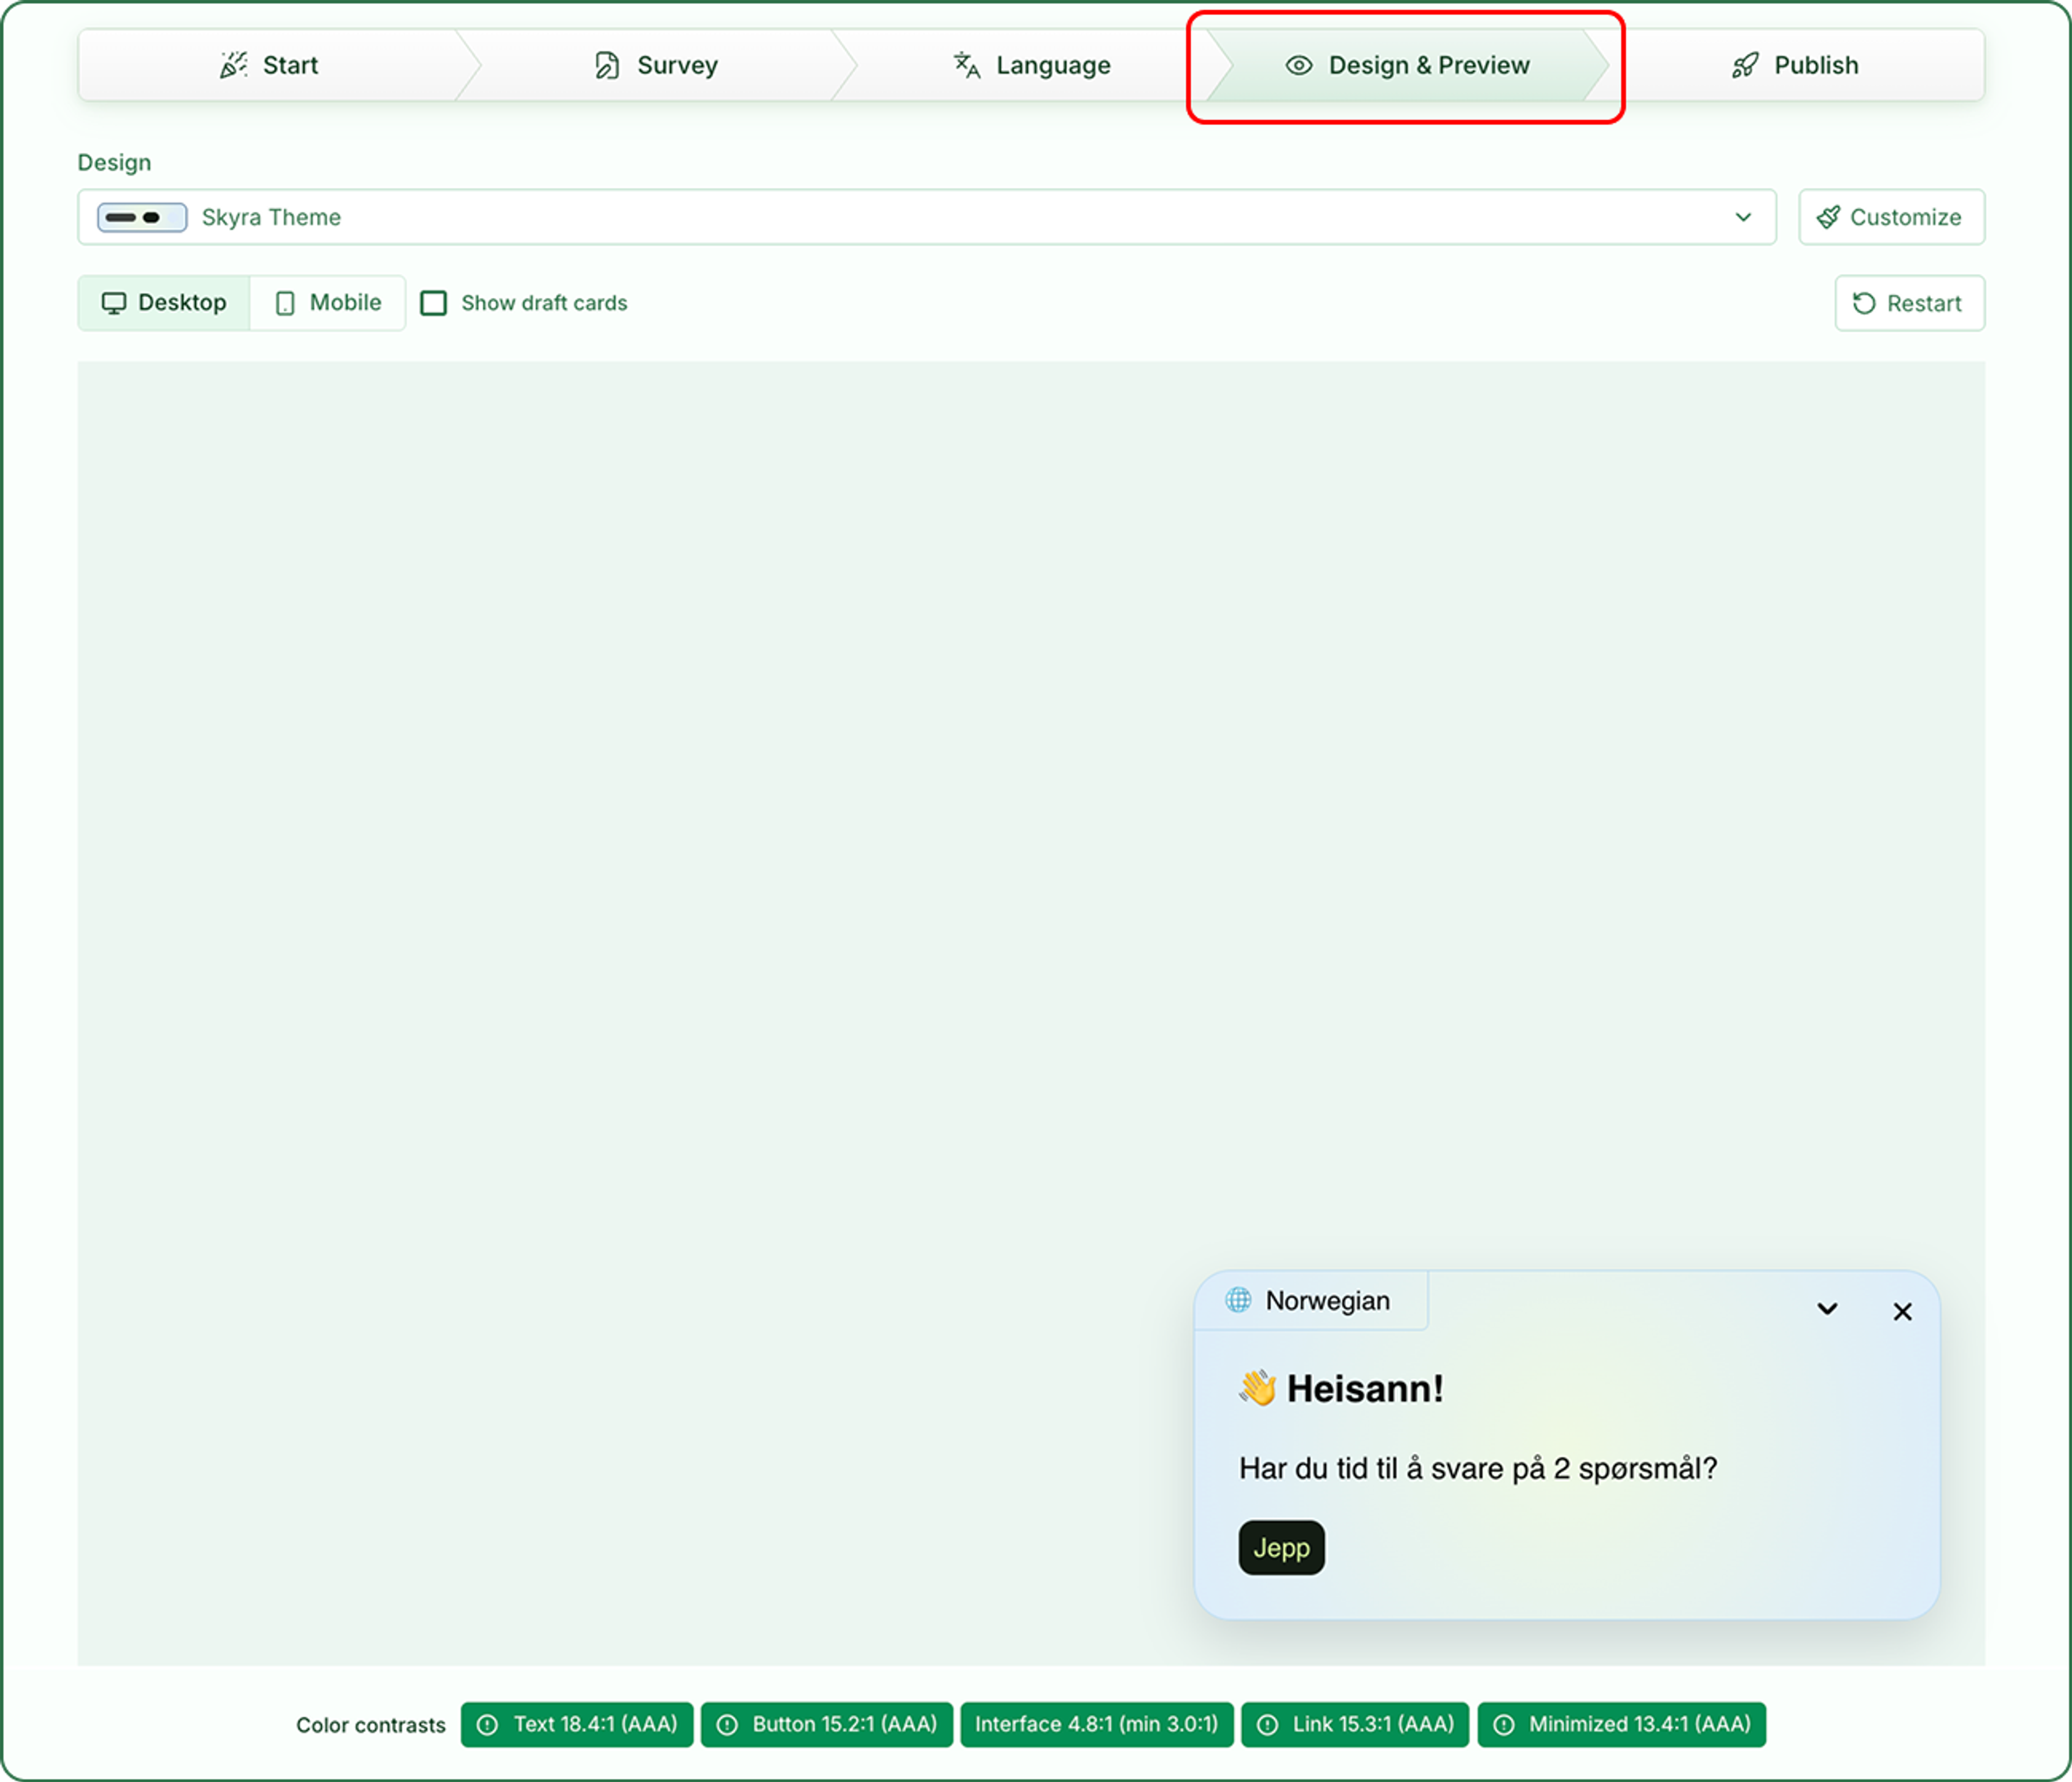Minimize the survey widget with chevron
The width and height of the screenshot is (2072, 1782).
1827,1309
